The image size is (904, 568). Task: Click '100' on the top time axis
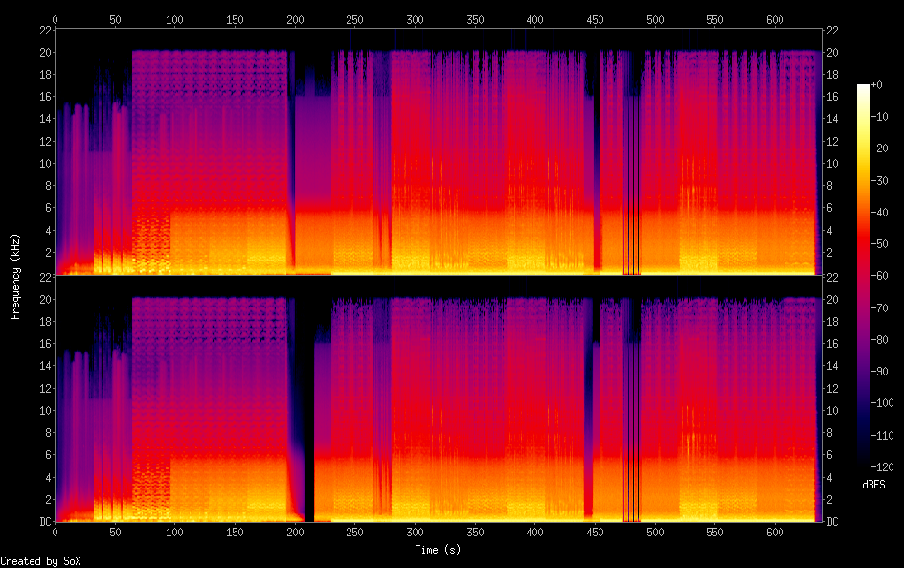tap(174, 19)
